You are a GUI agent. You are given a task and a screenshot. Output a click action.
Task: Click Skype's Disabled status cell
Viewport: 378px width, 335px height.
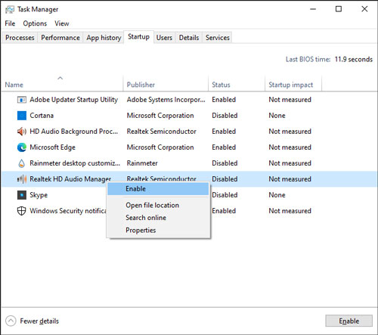(225, 195)
